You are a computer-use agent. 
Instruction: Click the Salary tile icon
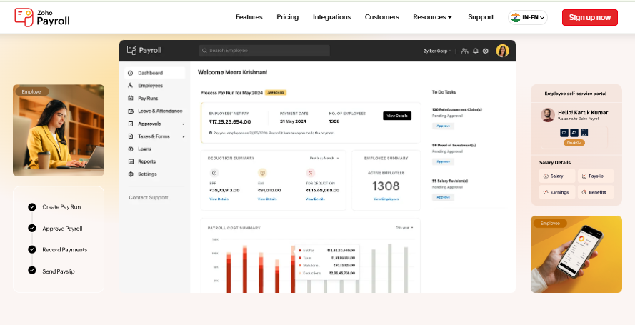pos(546,176)
